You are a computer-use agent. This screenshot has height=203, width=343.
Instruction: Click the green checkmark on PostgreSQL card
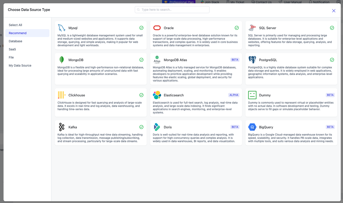pyautogui.click(x=332, y=60)
